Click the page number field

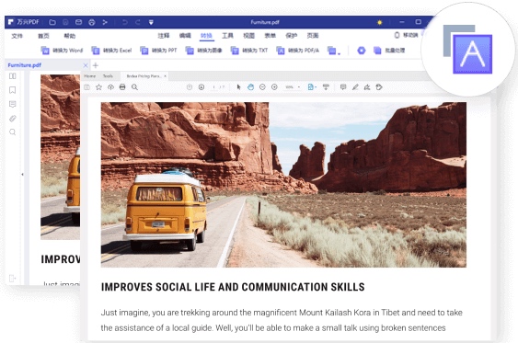[x=214, y=87]
